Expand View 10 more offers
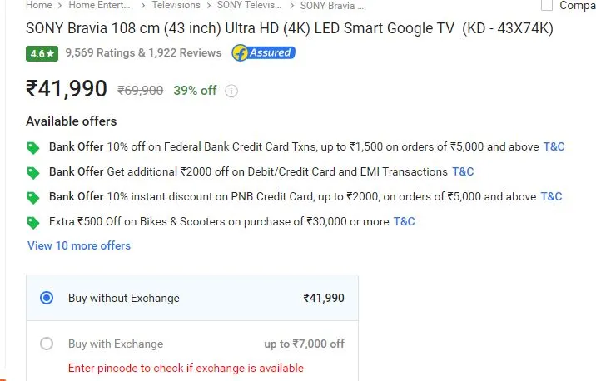 (x=79, y=245)
